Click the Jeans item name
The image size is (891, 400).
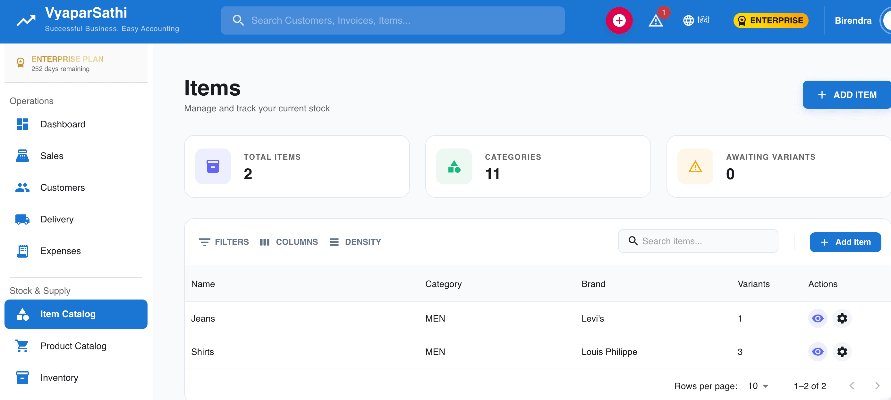203,318
